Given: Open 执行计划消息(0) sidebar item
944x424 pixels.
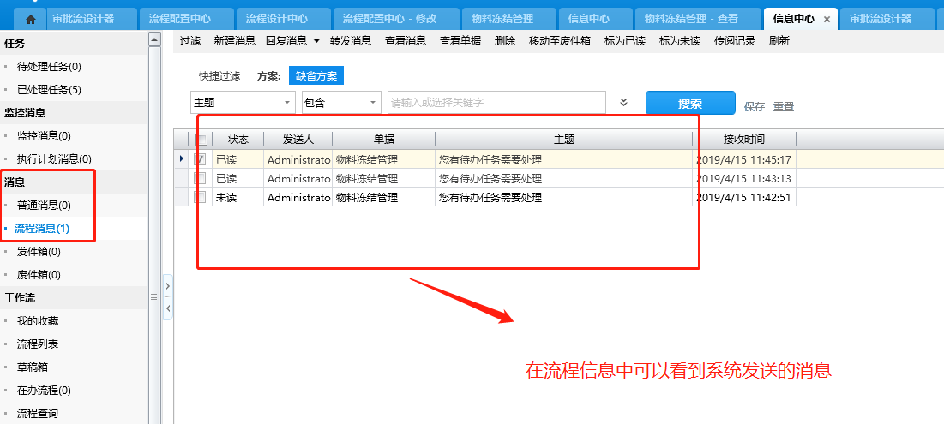Looking at the screenshot, I should [54, 158].
